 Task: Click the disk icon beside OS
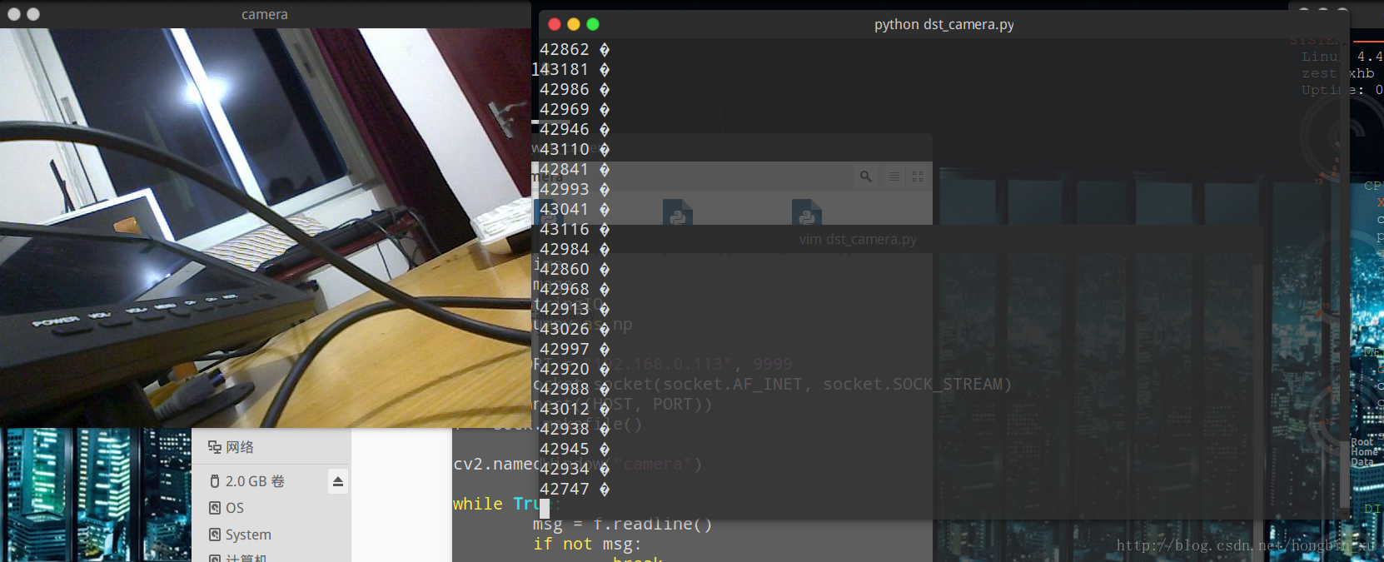(215, 508)
